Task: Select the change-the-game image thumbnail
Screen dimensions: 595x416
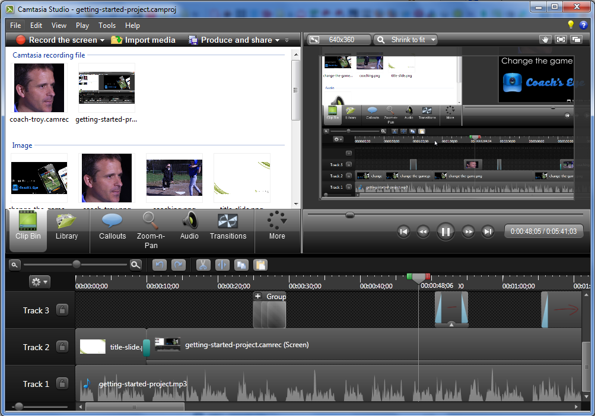Action: point(39,177)
